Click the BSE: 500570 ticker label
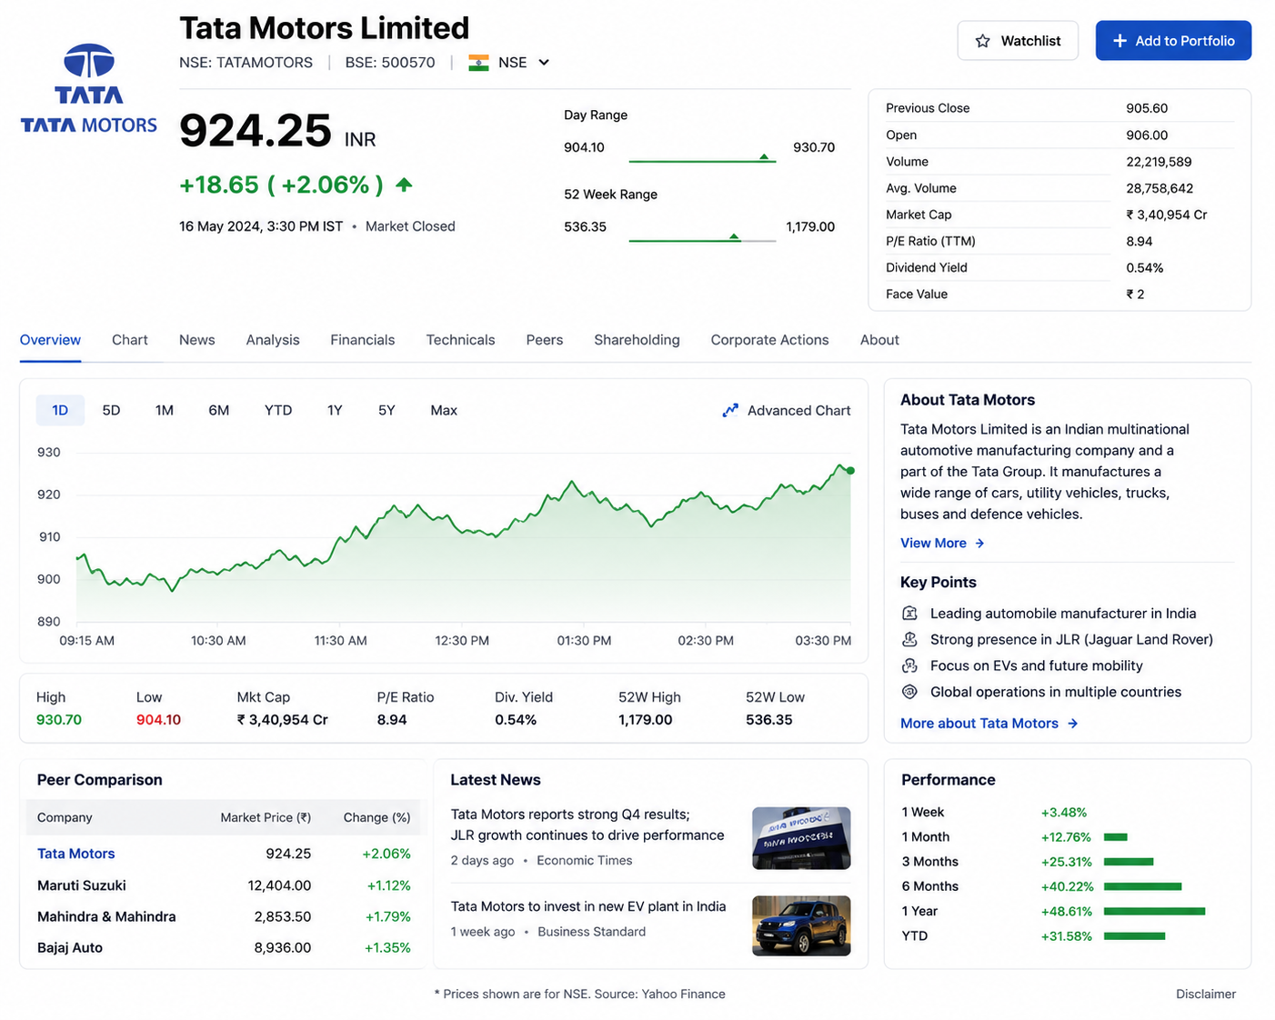 pos(390,63)
